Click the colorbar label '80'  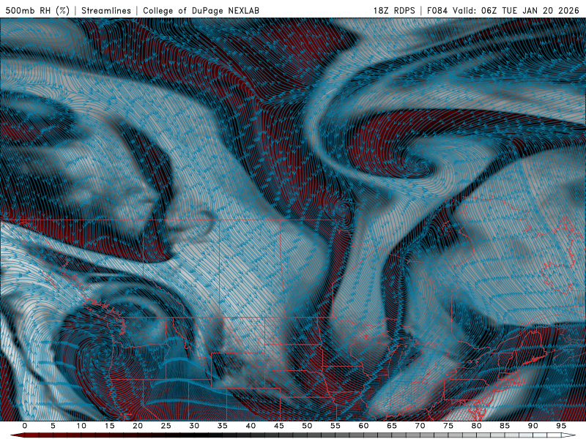[x=476, y=426]
